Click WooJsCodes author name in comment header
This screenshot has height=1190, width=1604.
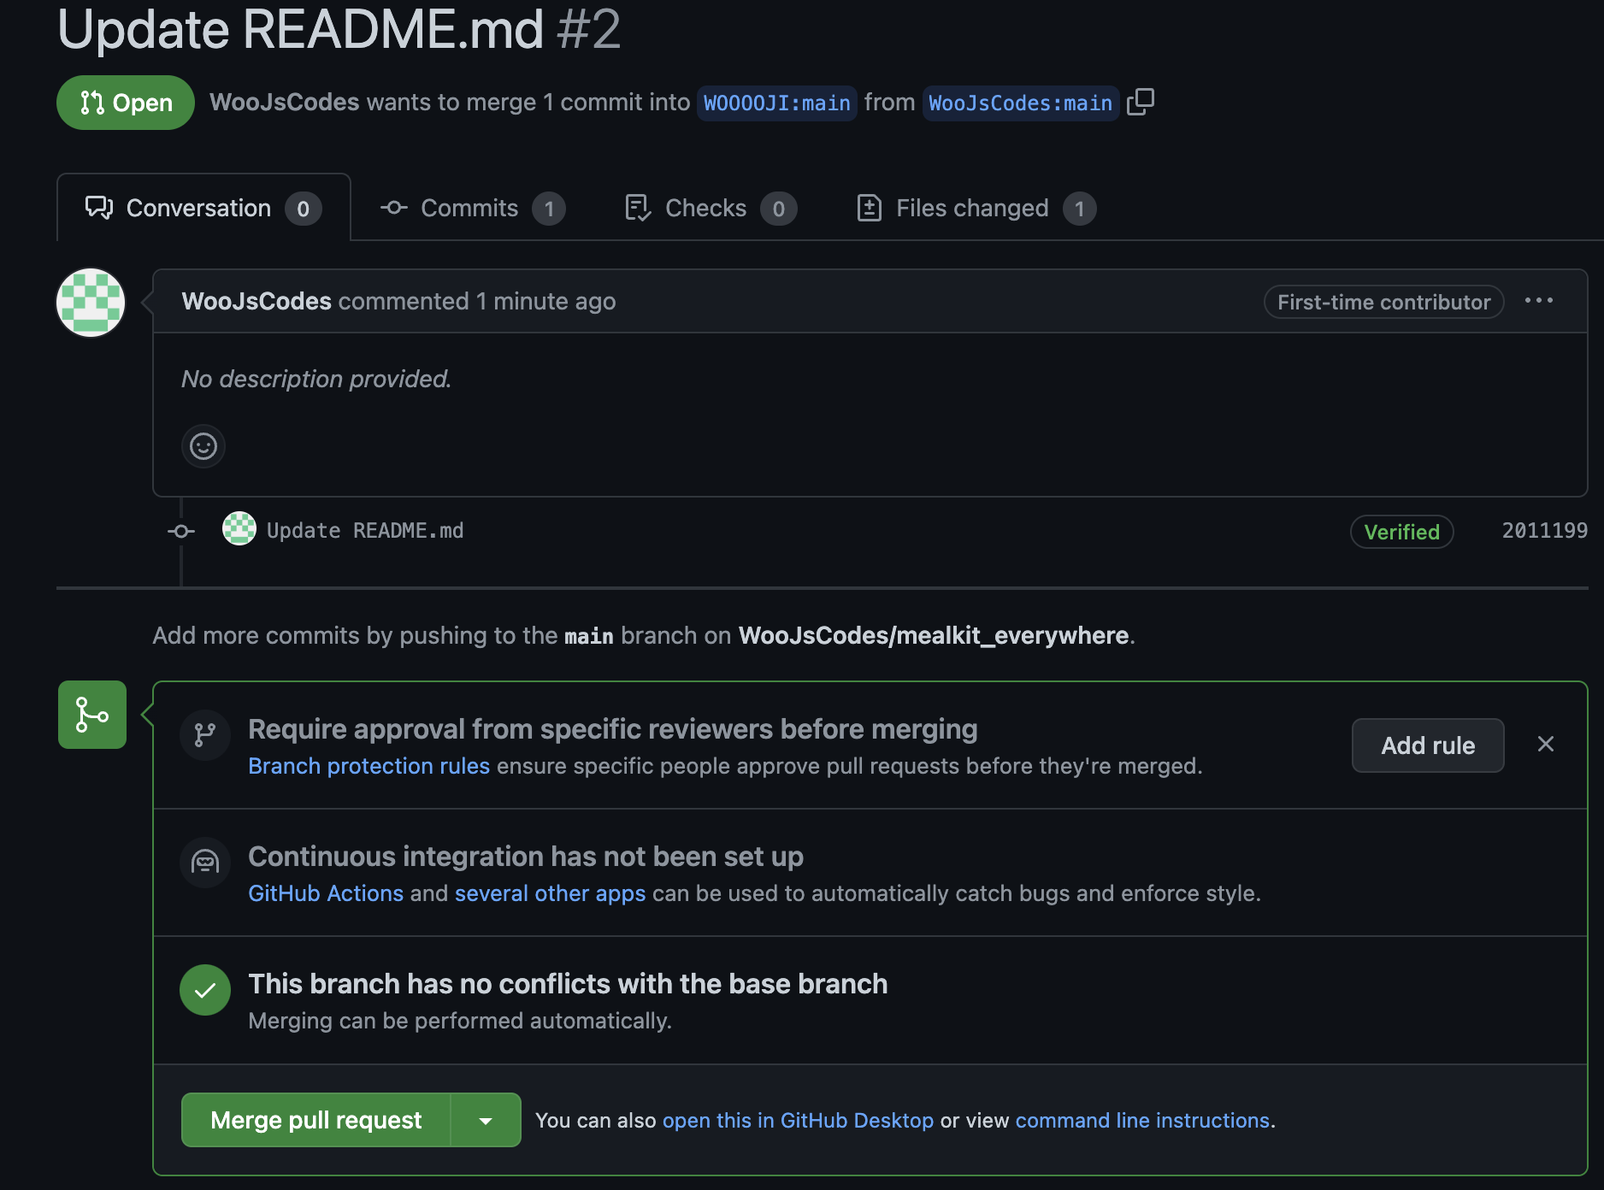coord(257,301)
